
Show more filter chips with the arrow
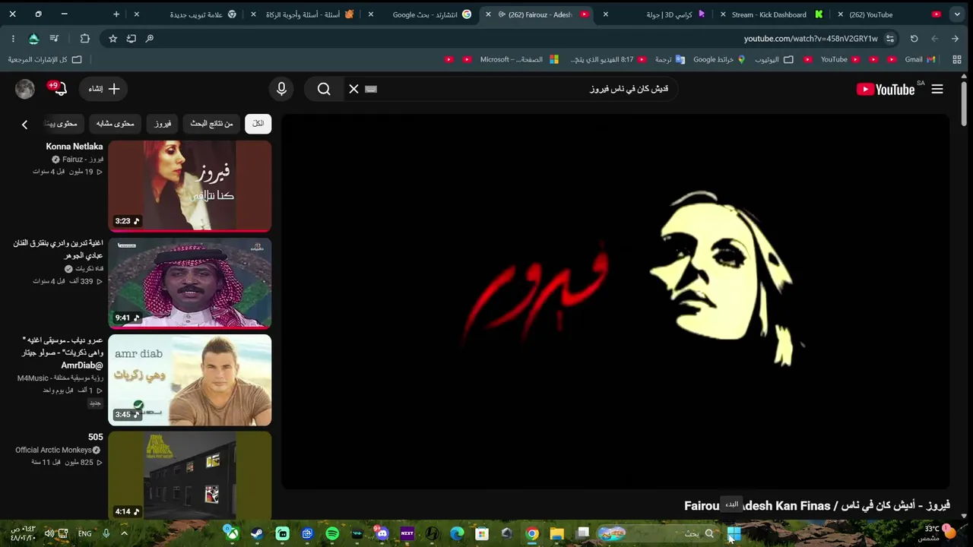point(24,124)
